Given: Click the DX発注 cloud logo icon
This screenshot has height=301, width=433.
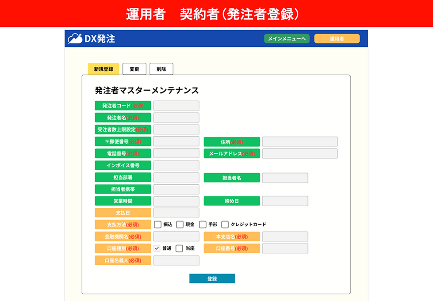Looking at the screenshot, I should point(75,38).
